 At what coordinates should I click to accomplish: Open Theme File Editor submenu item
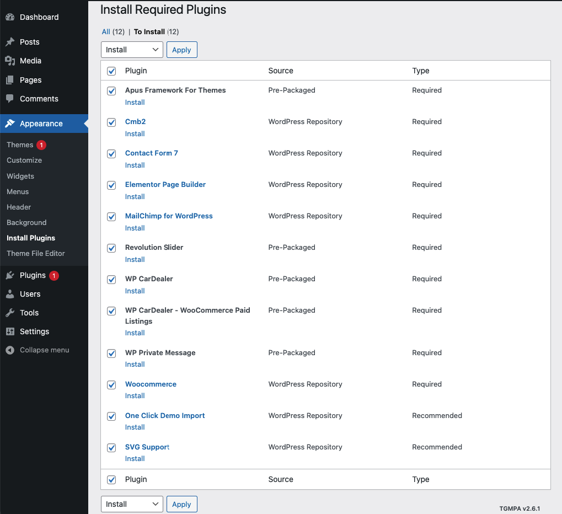[x=36, y=254]
